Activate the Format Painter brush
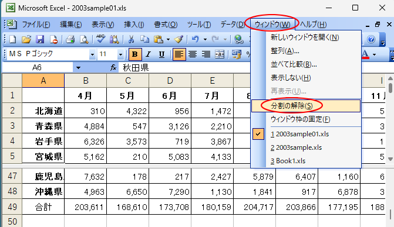This screenshot has width=394, height=227. point(179,39)
